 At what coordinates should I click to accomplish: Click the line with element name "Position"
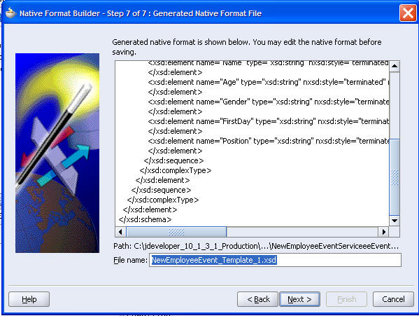click(268, 141)
